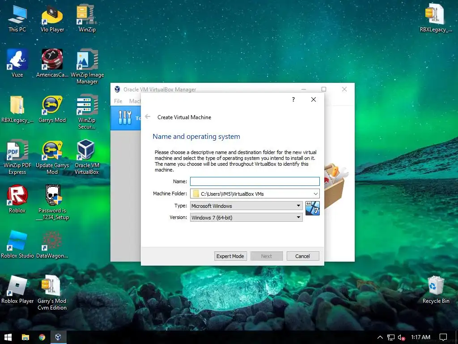Maximize the VirtualBox Manager window
458x344 pixels.
324,89
